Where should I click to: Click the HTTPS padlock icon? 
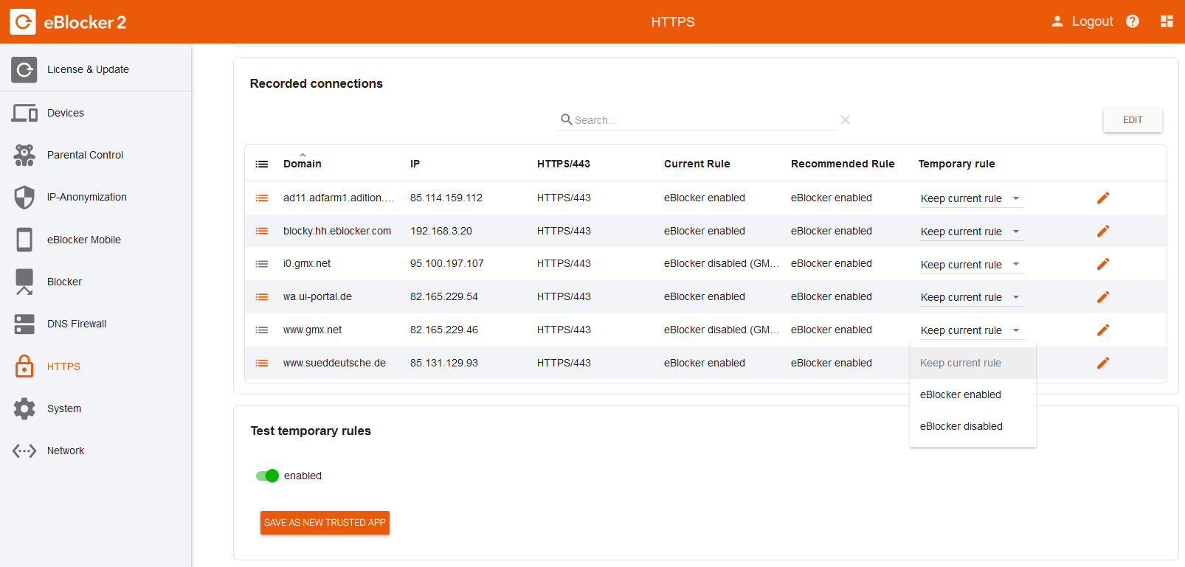coord(24,366)
